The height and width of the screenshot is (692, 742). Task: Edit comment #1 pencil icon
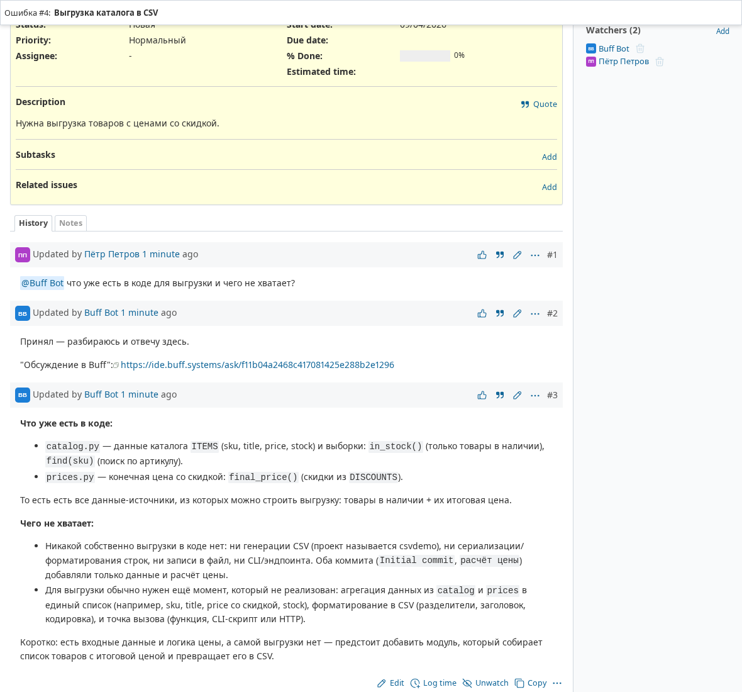[518, 255]
